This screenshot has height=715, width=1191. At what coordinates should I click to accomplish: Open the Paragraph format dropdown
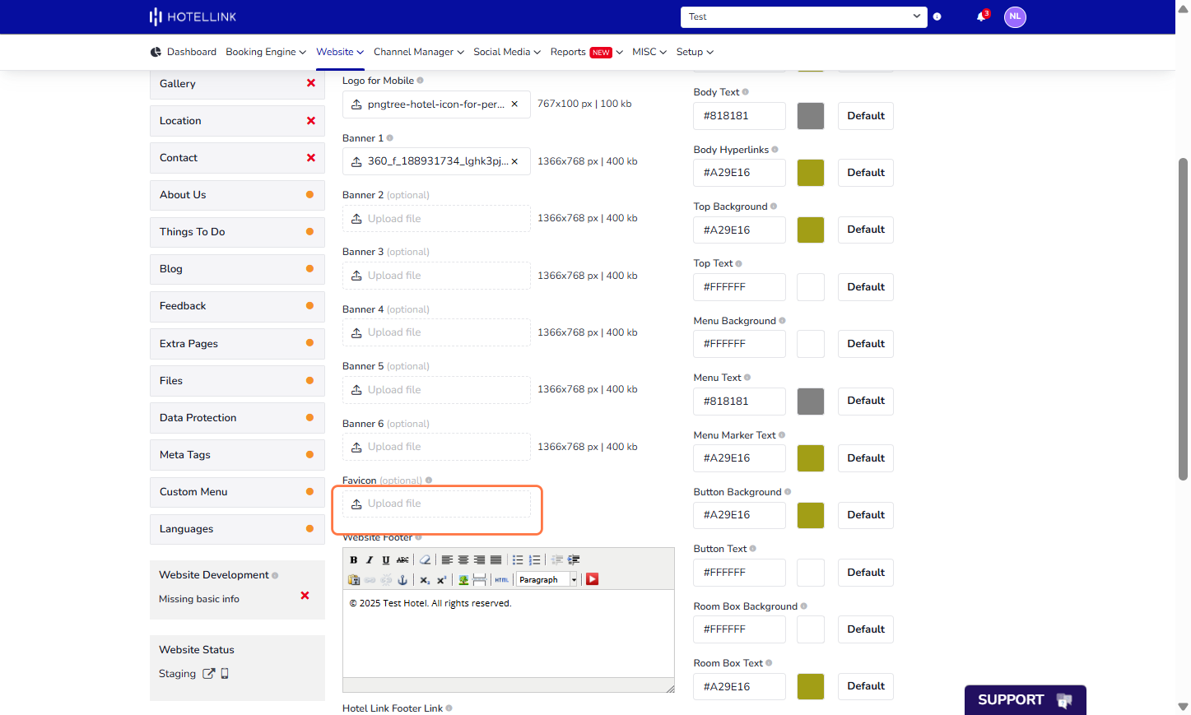(548, 579)
